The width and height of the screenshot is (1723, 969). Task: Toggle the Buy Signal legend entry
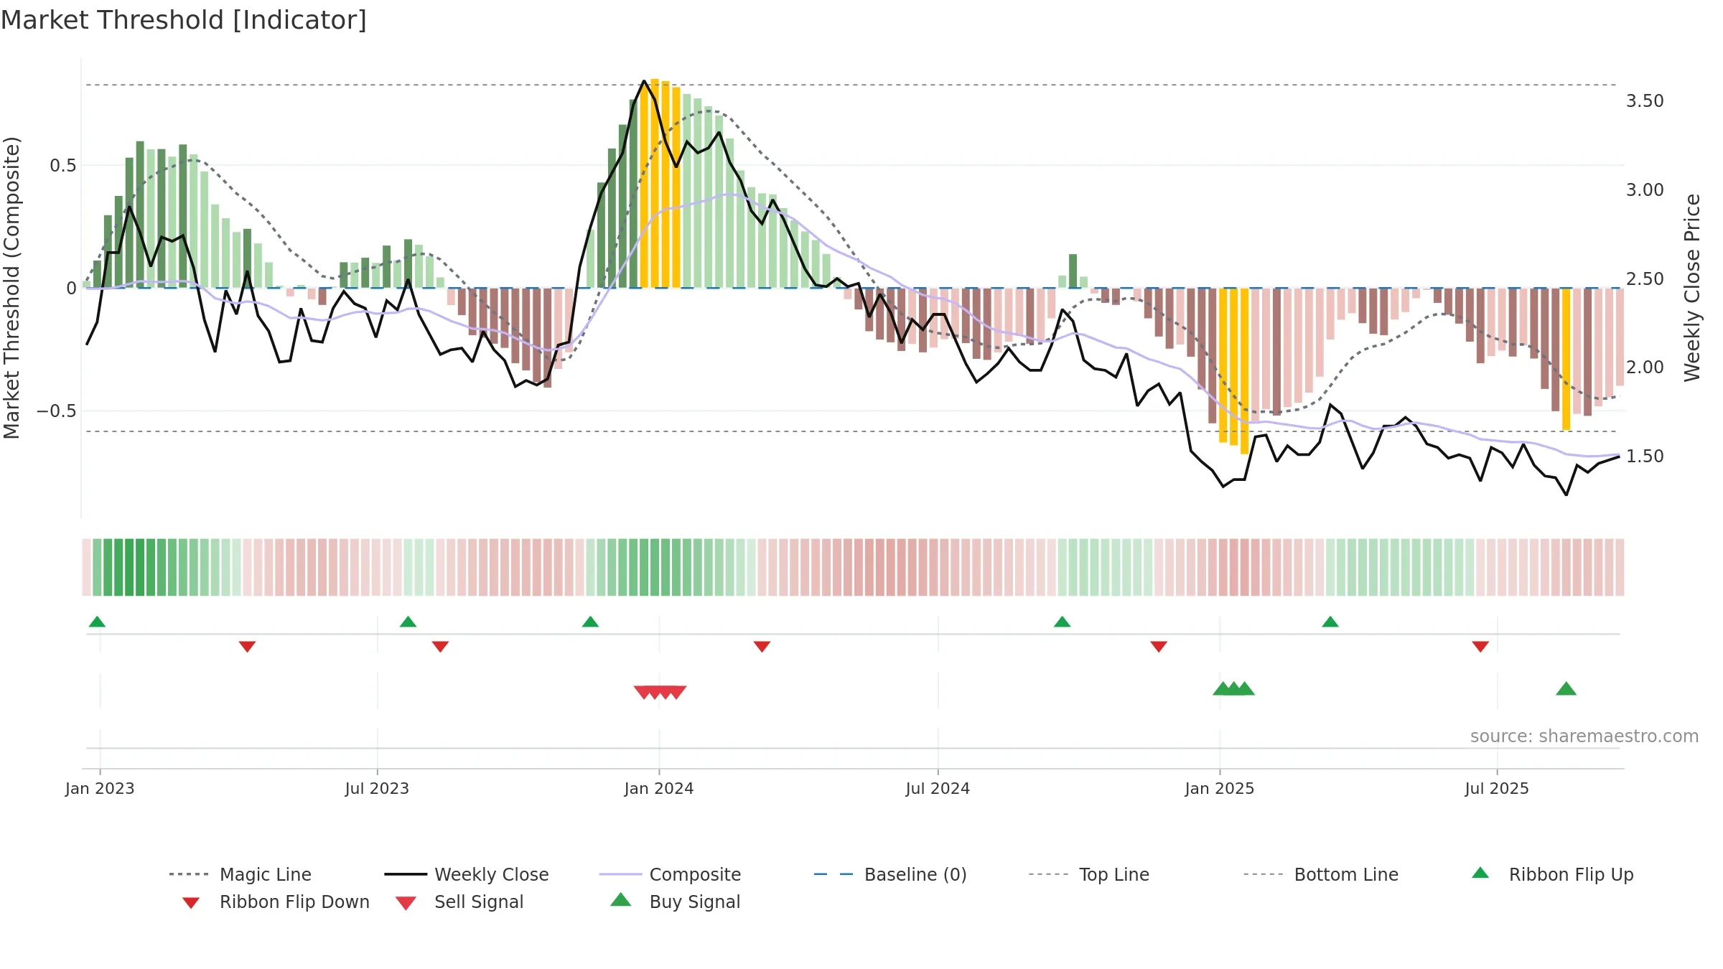coord(675,902)
